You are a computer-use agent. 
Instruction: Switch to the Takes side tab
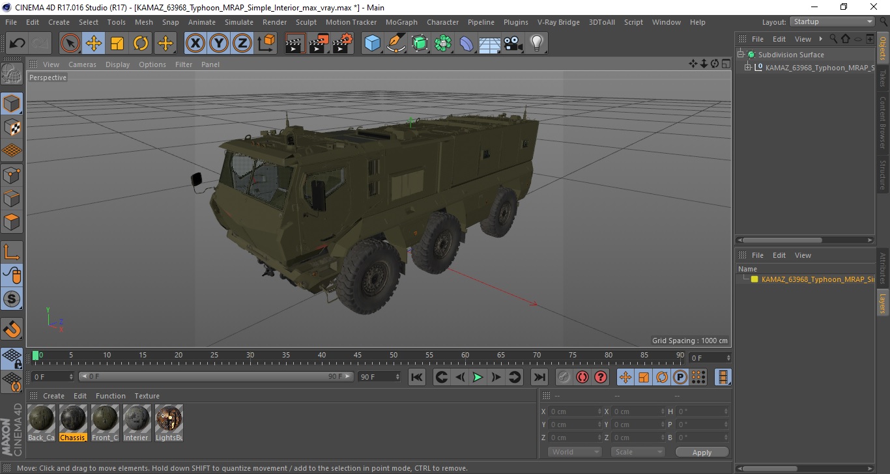point(883,78)
